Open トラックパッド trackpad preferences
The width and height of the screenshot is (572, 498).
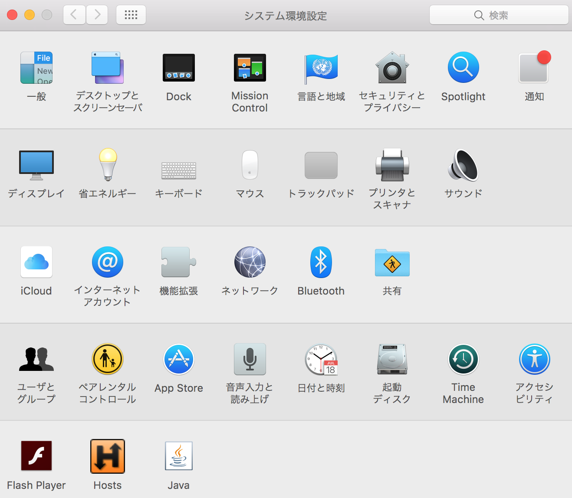pos(321,165)
